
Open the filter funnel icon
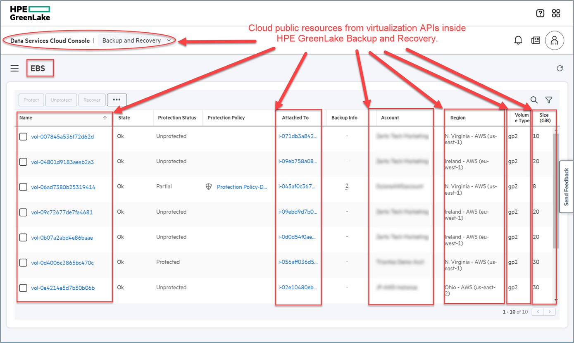pyautogui.click(x=549, y=100)
